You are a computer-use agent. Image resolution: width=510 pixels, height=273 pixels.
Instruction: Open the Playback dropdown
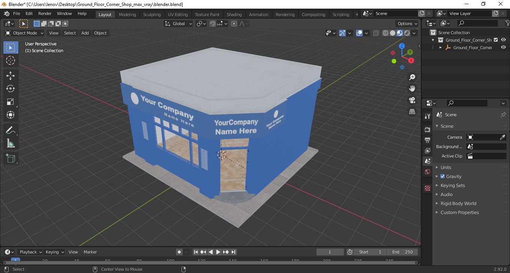[x=30, y=252]
